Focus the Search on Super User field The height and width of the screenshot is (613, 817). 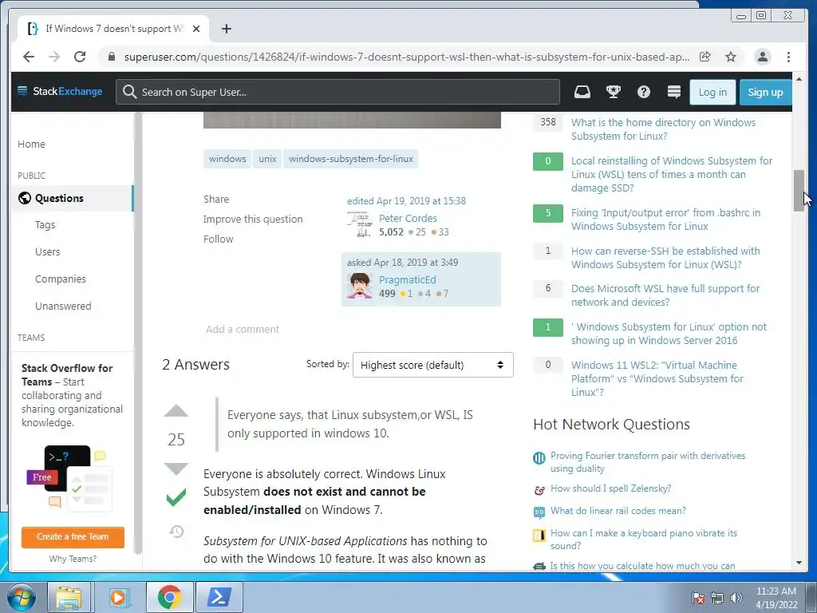point(337,93)
